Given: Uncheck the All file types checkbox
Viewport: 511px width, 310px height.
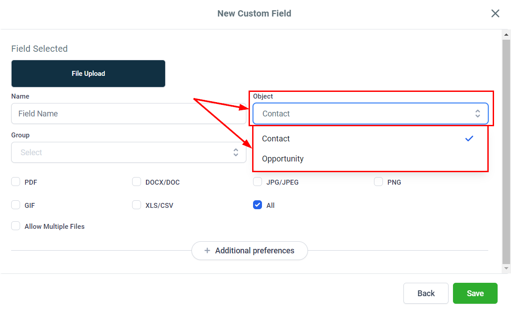Looking at the screenshot, I should 258,205.
